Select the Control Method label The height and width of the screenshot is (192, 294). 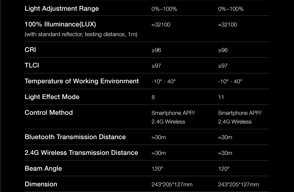49,113
